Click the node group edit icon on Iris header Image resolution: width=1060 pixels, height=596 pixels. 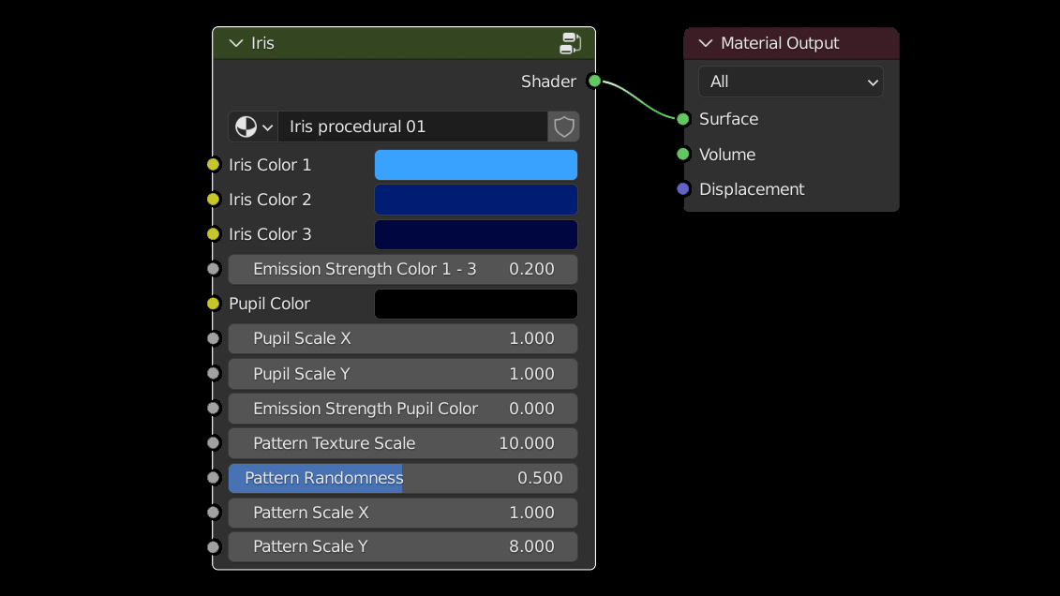570,43
